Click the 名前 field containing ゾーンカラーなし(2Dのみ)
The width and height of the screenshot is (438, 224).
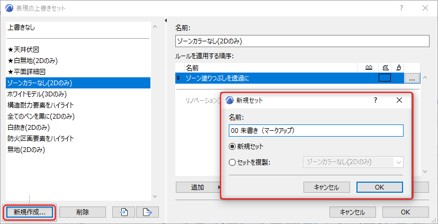302,41
